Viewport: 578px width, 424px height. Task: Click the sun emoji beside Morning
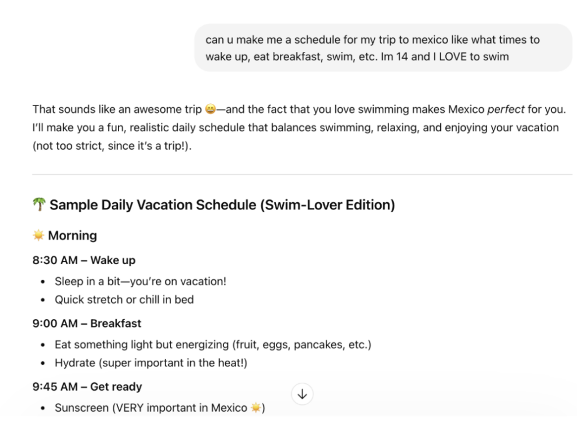(38, 235)
